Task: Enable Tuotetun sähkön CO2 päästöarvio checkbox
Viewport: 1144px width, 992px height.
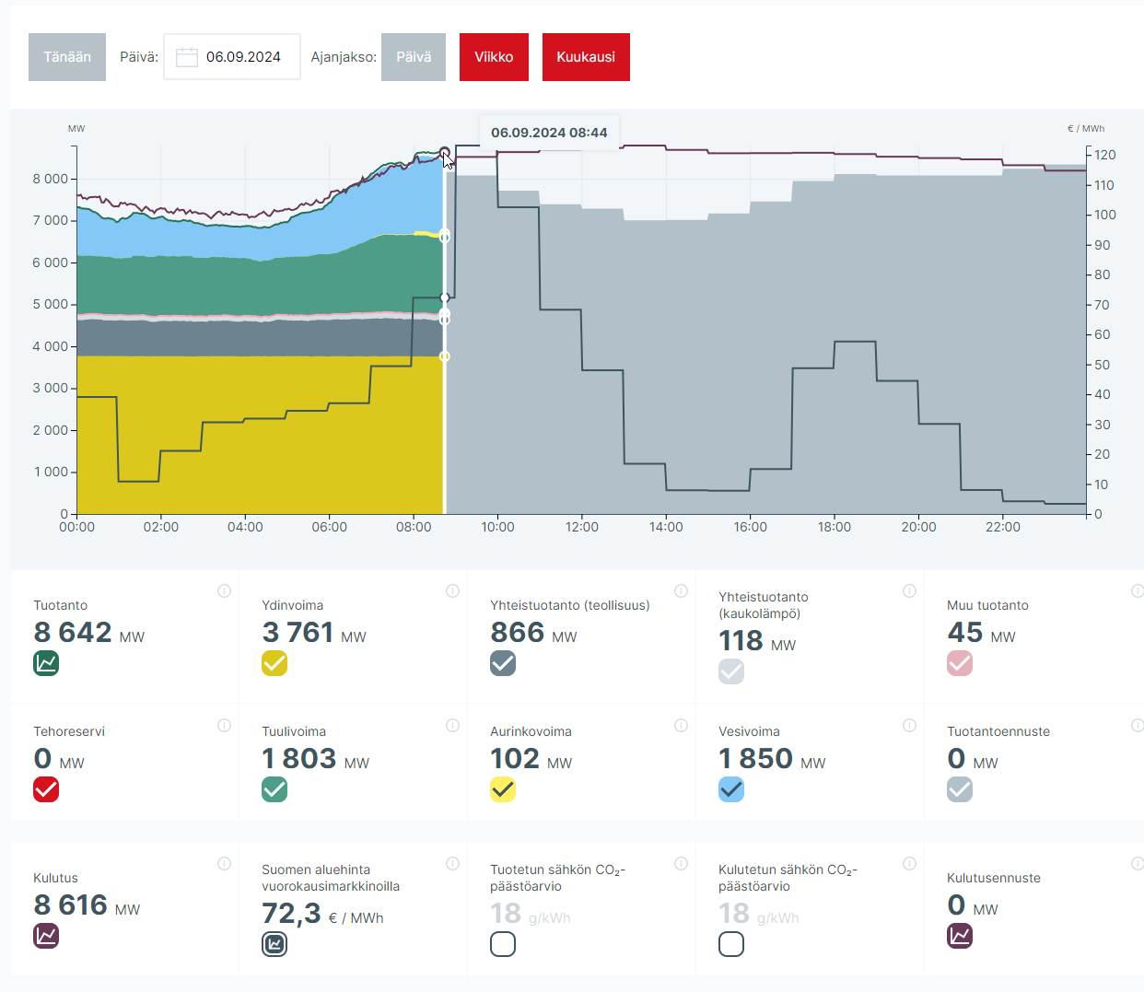Action: (503, 944)
